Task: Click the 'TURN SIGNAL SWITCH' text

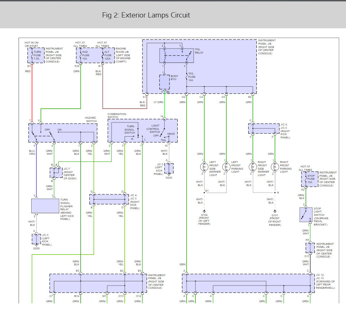Action: (130, 130)
